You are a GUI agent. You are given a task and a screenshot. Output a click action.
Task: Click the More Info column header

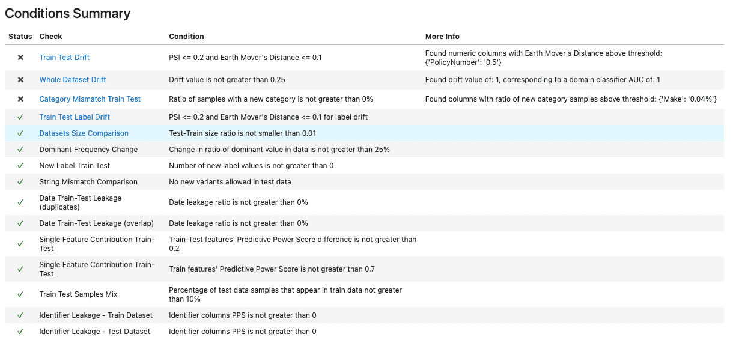click(x=442, y=37)
